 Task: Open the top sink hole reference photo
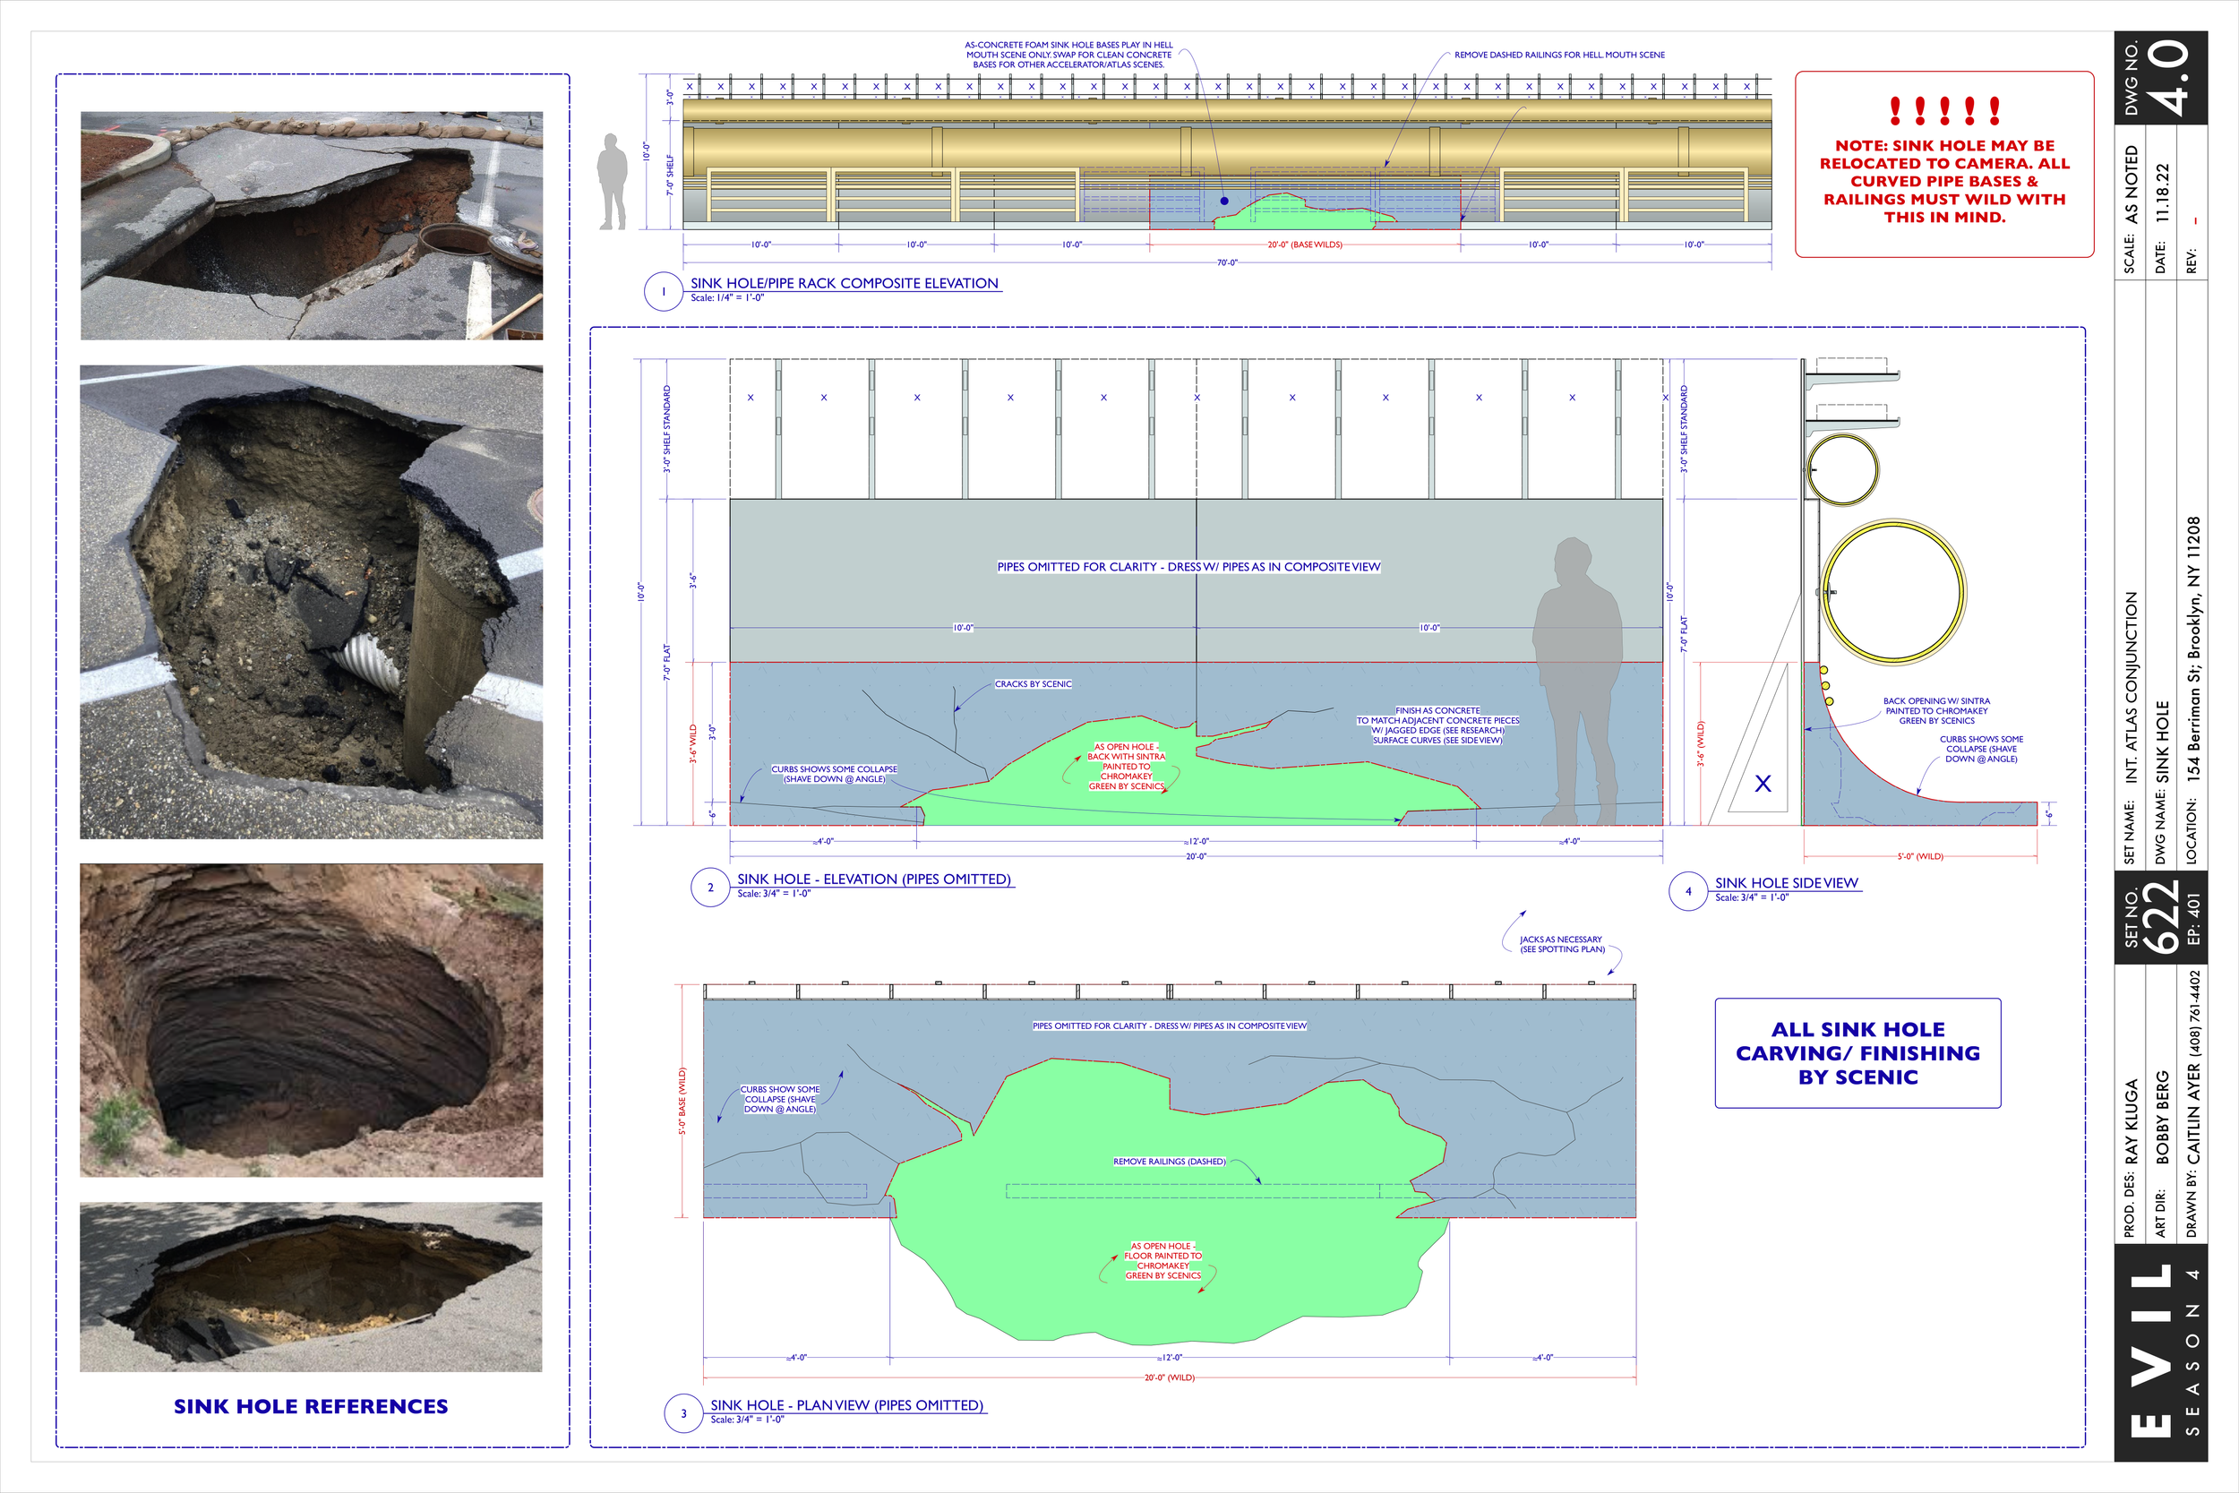312,226
